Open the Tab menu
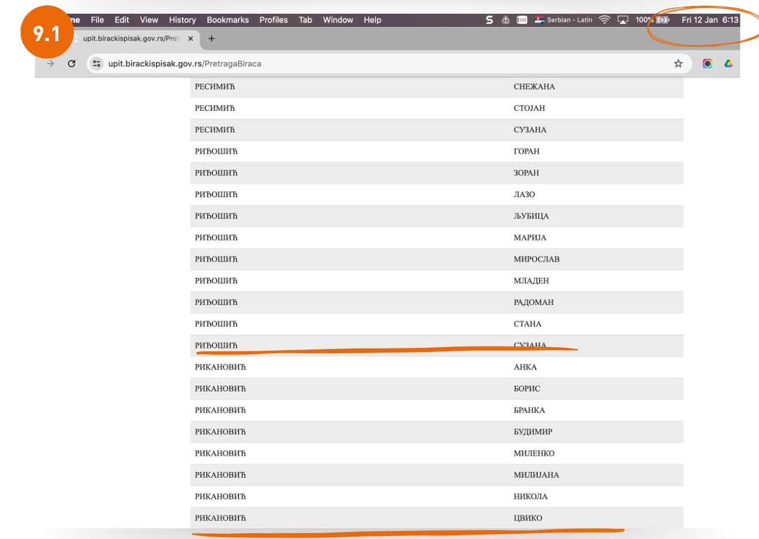Image resolution: width=759 pixels, height=539 pixels. coord(305,20)
